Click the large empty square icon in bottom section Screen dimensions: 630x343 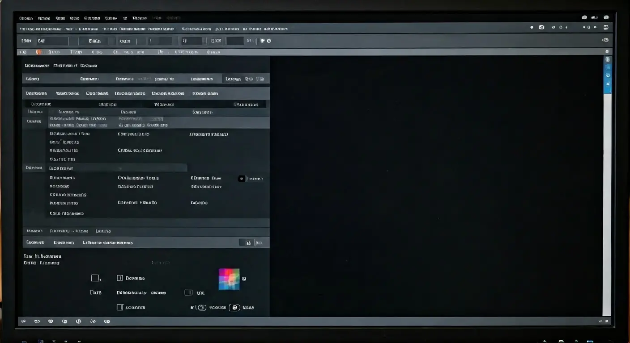click(x=95, y=278)
